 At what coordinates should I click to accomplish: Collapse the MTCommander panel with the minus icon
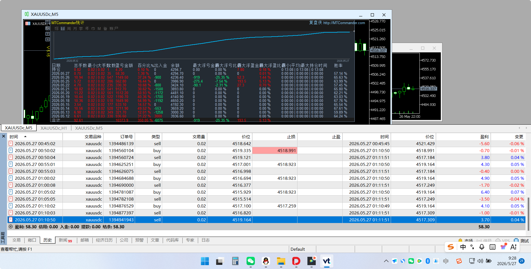48,22
